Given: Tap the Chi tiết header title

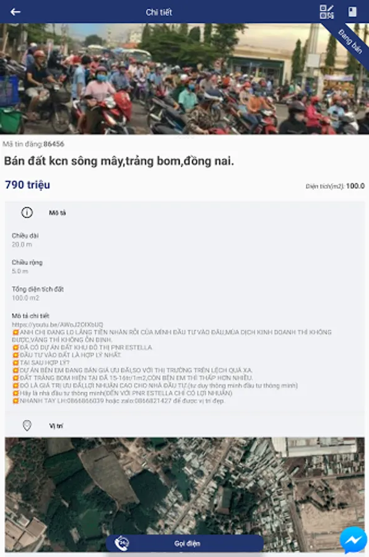Looking at the screenshot, I should click(x=158, y=12).
